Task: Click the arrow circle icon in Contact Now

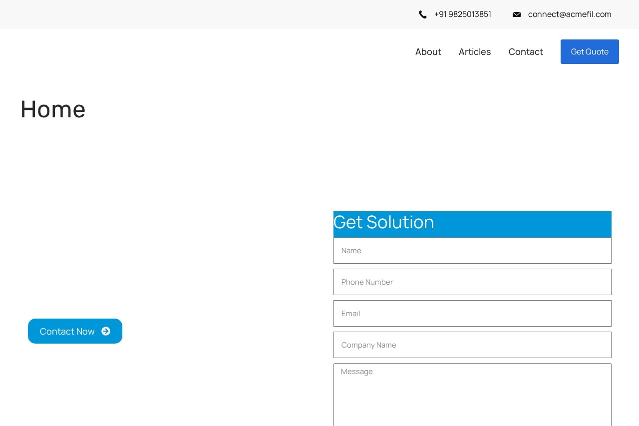Action: [106, 331]
